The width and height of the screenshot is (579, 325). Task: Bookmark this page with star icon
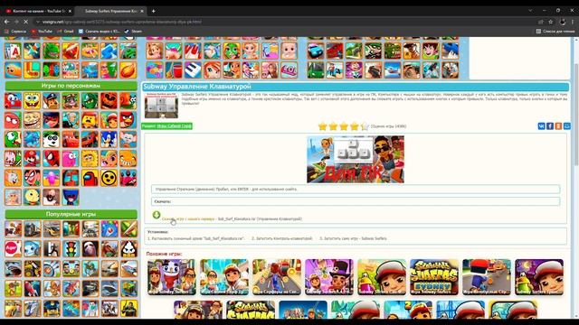[x=551, y=22]
